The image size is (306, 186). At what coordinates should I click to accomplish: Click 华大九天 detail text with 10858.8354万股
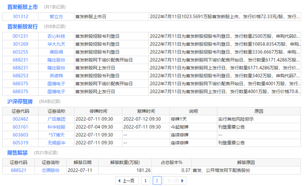[225, 44]
